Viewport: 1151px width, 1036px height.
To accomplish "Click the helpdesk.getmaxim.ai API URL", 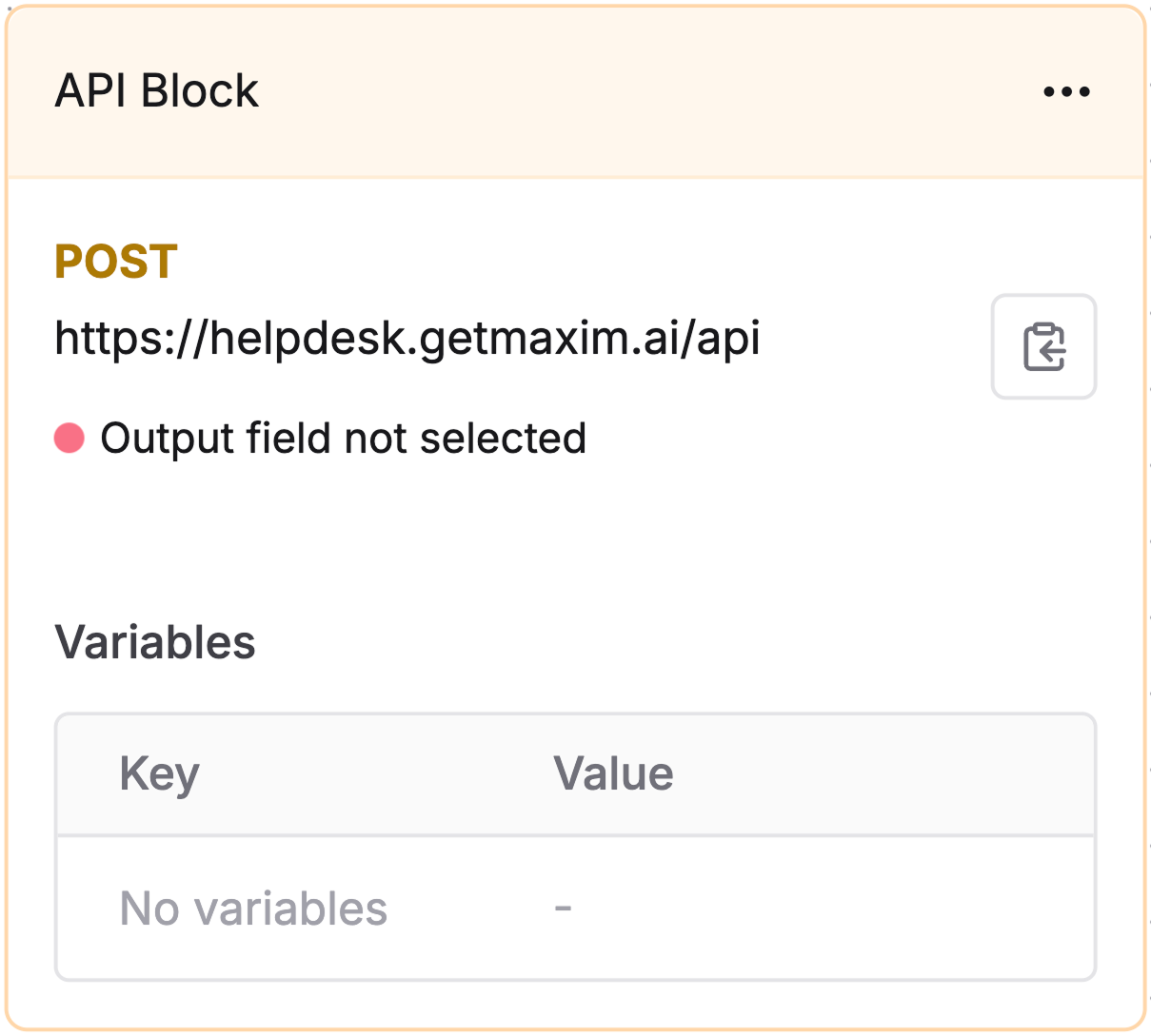I will point(407,338).
